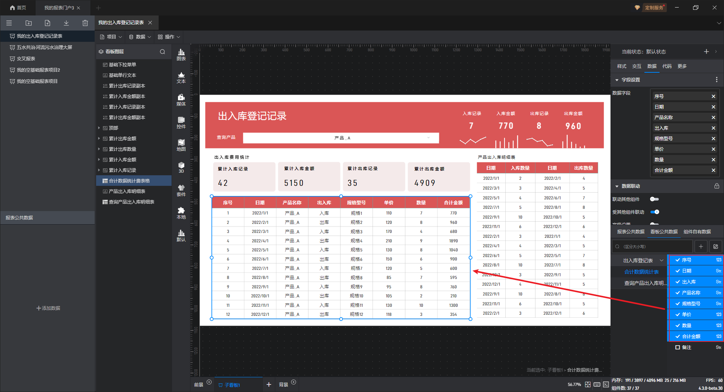Click the lock icon beside 数据联动
The image size is (724, 392).
(716, 186)
